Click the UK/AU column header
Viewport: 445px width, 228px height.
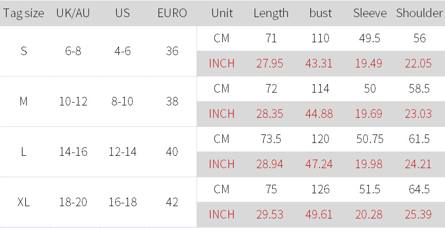[73, 13]
